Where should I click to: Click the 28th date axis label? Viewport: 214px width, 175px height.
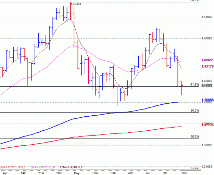pyautogui.click(x=59, y=173)
